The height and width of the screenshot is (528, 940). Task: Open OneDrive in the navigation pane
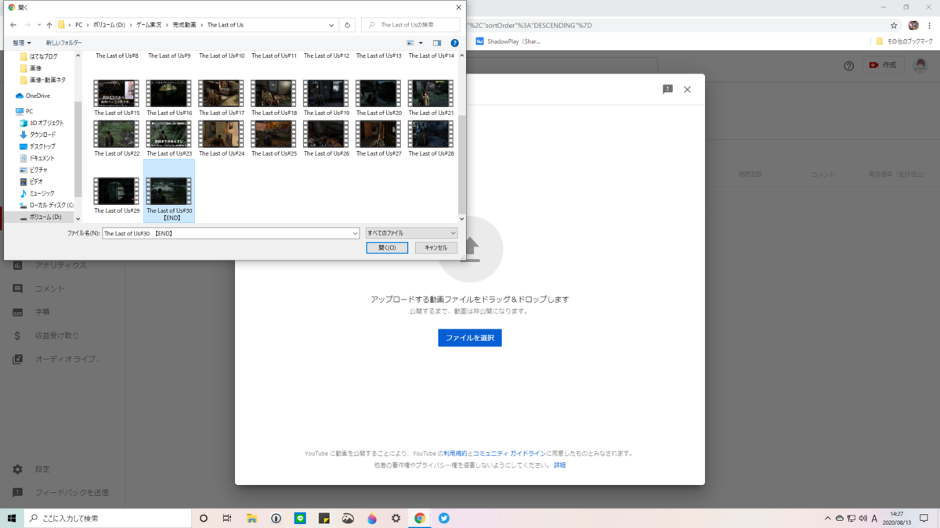[33, 95]
